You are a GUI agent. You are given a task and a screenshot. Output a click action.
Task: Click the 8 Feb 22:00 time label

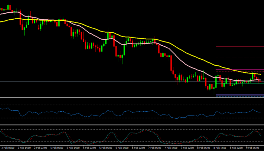pyautogui.click(x=236, y=148)
